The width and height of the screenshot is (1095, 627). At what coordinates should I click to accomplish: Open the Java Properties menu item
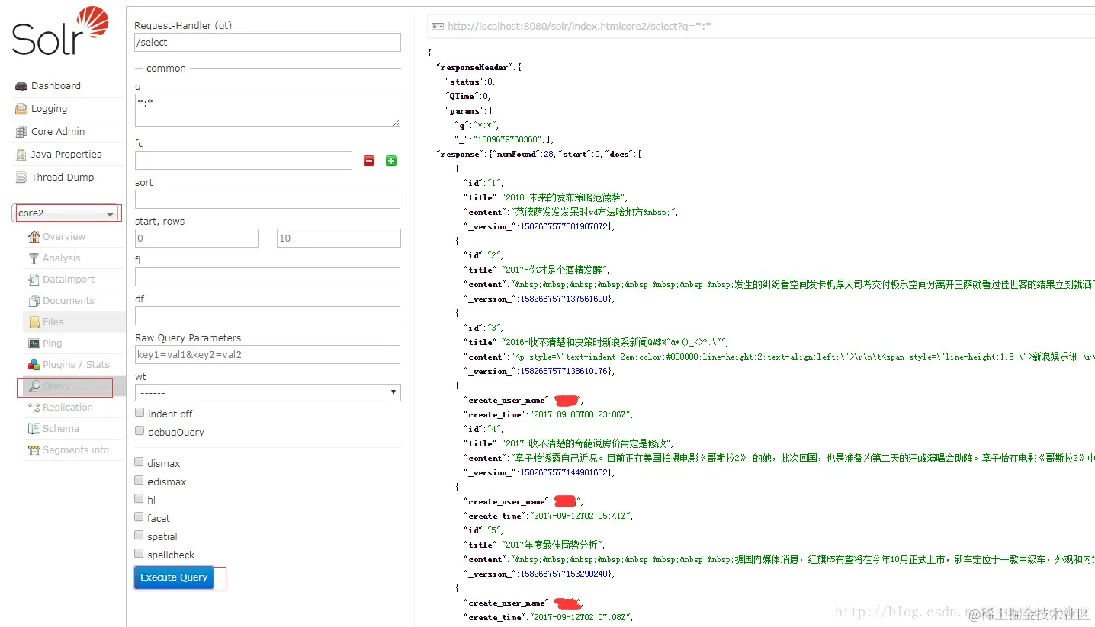tap(66, 155)
